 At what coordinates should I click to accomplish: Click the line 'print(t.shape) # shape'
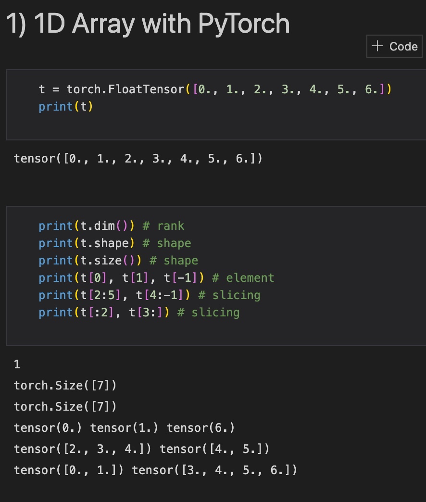point(115,243)
